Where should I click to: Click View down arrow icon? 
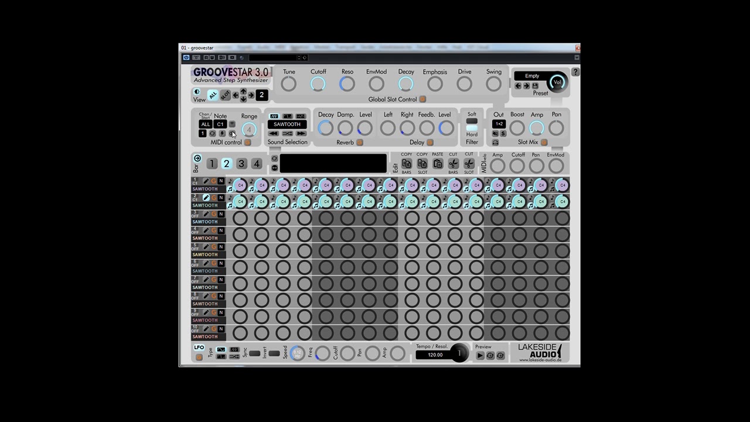click(243, 99)
